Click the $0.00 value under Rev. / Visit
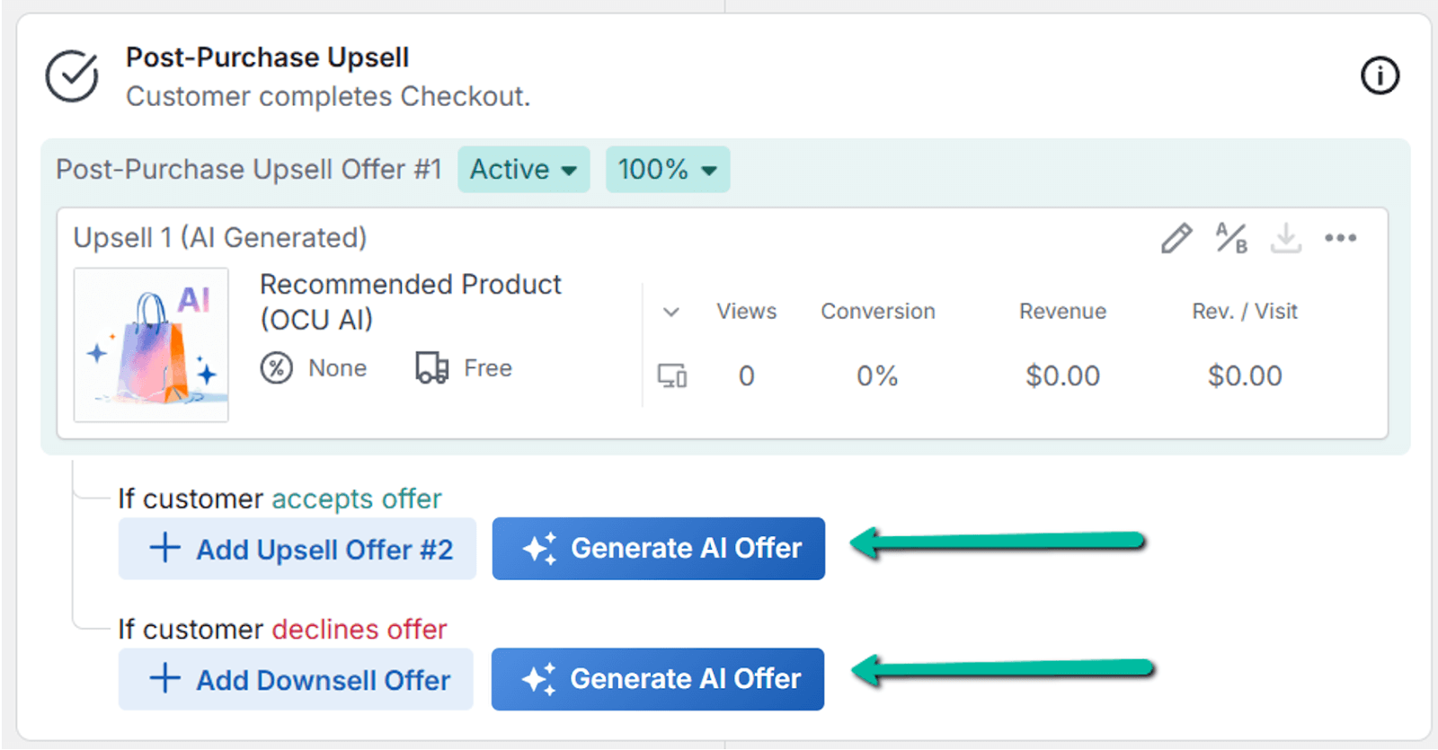The height and width of the screenshot is (750, 1438). [1245, 375]
